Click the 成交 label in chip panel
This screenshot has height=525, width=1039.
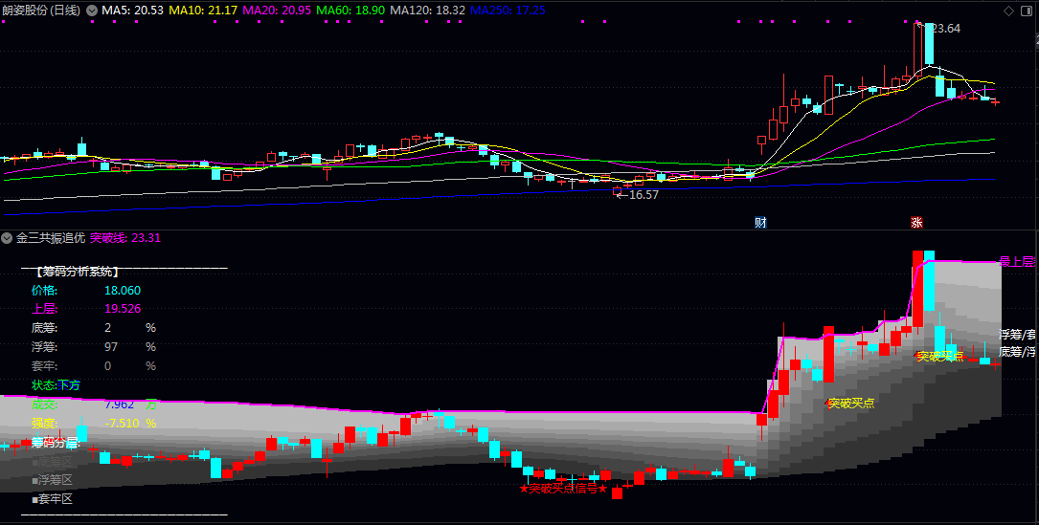tap(44, 405)
